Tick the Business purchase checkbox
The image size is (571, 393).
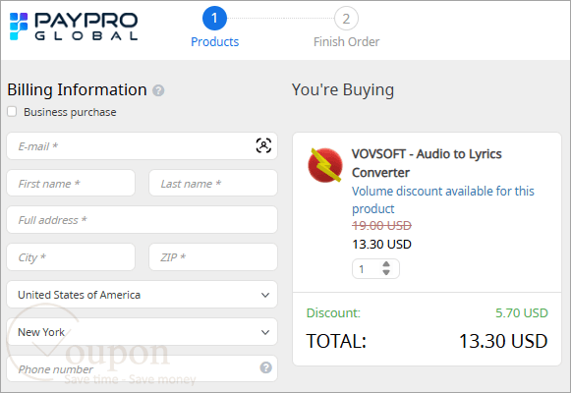point(12,112)
